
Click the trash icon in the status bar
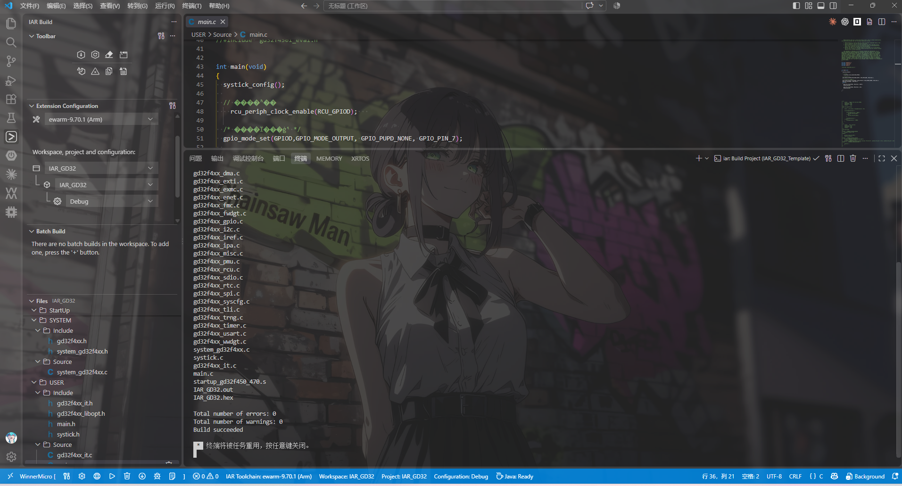tap(127, 476)
